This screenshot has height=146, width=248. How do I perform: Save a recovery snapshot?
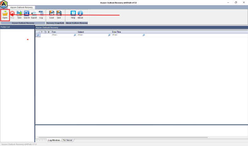(59, 15)
